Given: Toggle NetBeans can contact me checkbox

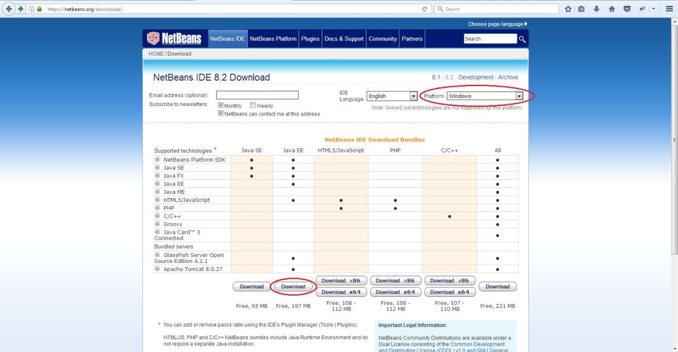Looking at the screenshot, I should 221,113.
